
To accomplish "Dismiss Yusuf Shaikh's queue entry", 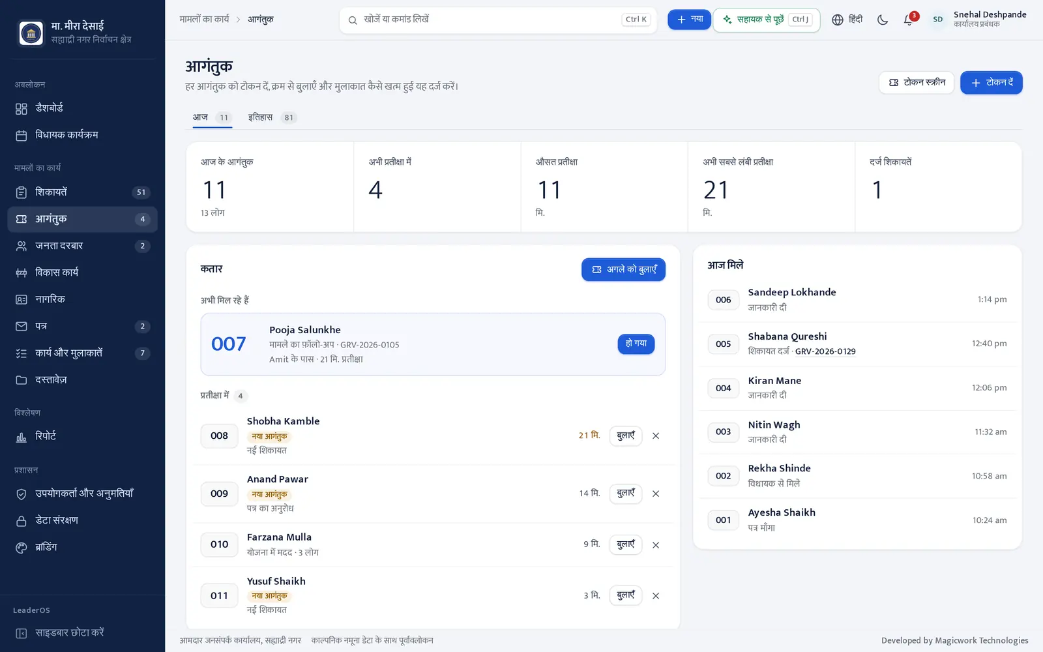I will pos(656,596).
